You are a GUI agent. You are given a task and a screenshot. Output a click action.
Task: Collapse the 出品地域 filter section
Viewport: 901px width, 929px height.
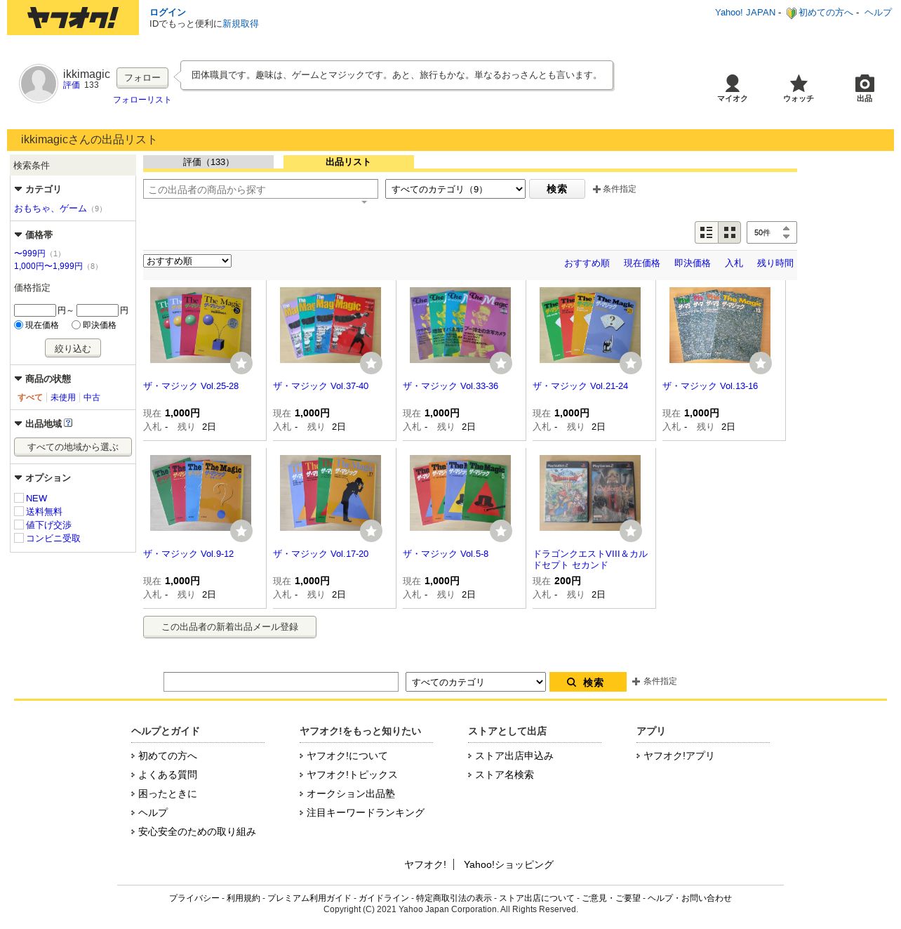pos(18,423)
